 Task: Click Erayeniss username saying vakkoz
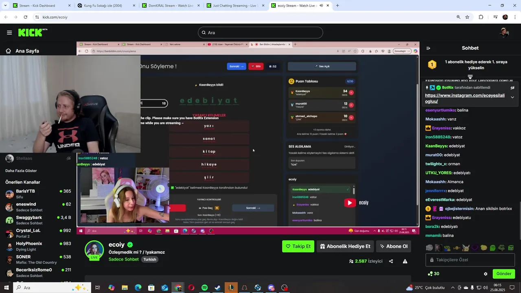441,128
